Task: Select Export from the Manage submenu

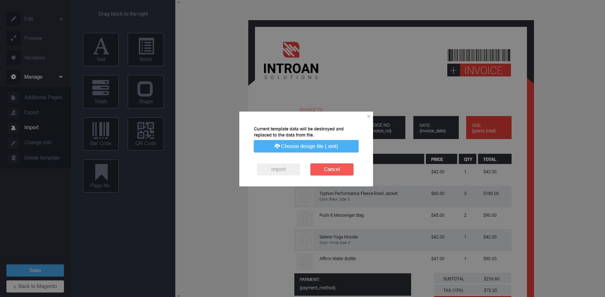Action: (31, 113)
